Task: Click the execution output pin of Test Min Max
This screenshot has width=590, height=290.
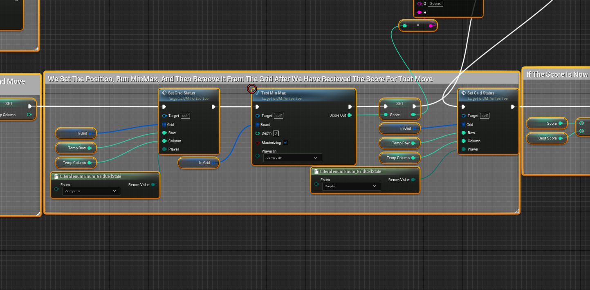Action: pyautogui.click(x=350, y=106)
